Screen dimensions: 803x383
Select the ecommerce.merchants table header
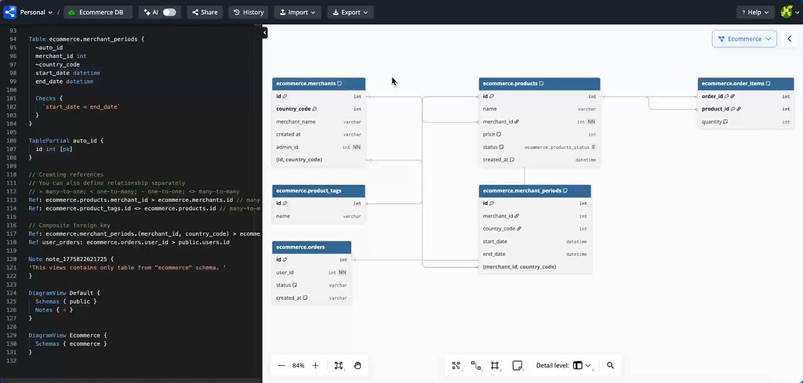point(318,83)
